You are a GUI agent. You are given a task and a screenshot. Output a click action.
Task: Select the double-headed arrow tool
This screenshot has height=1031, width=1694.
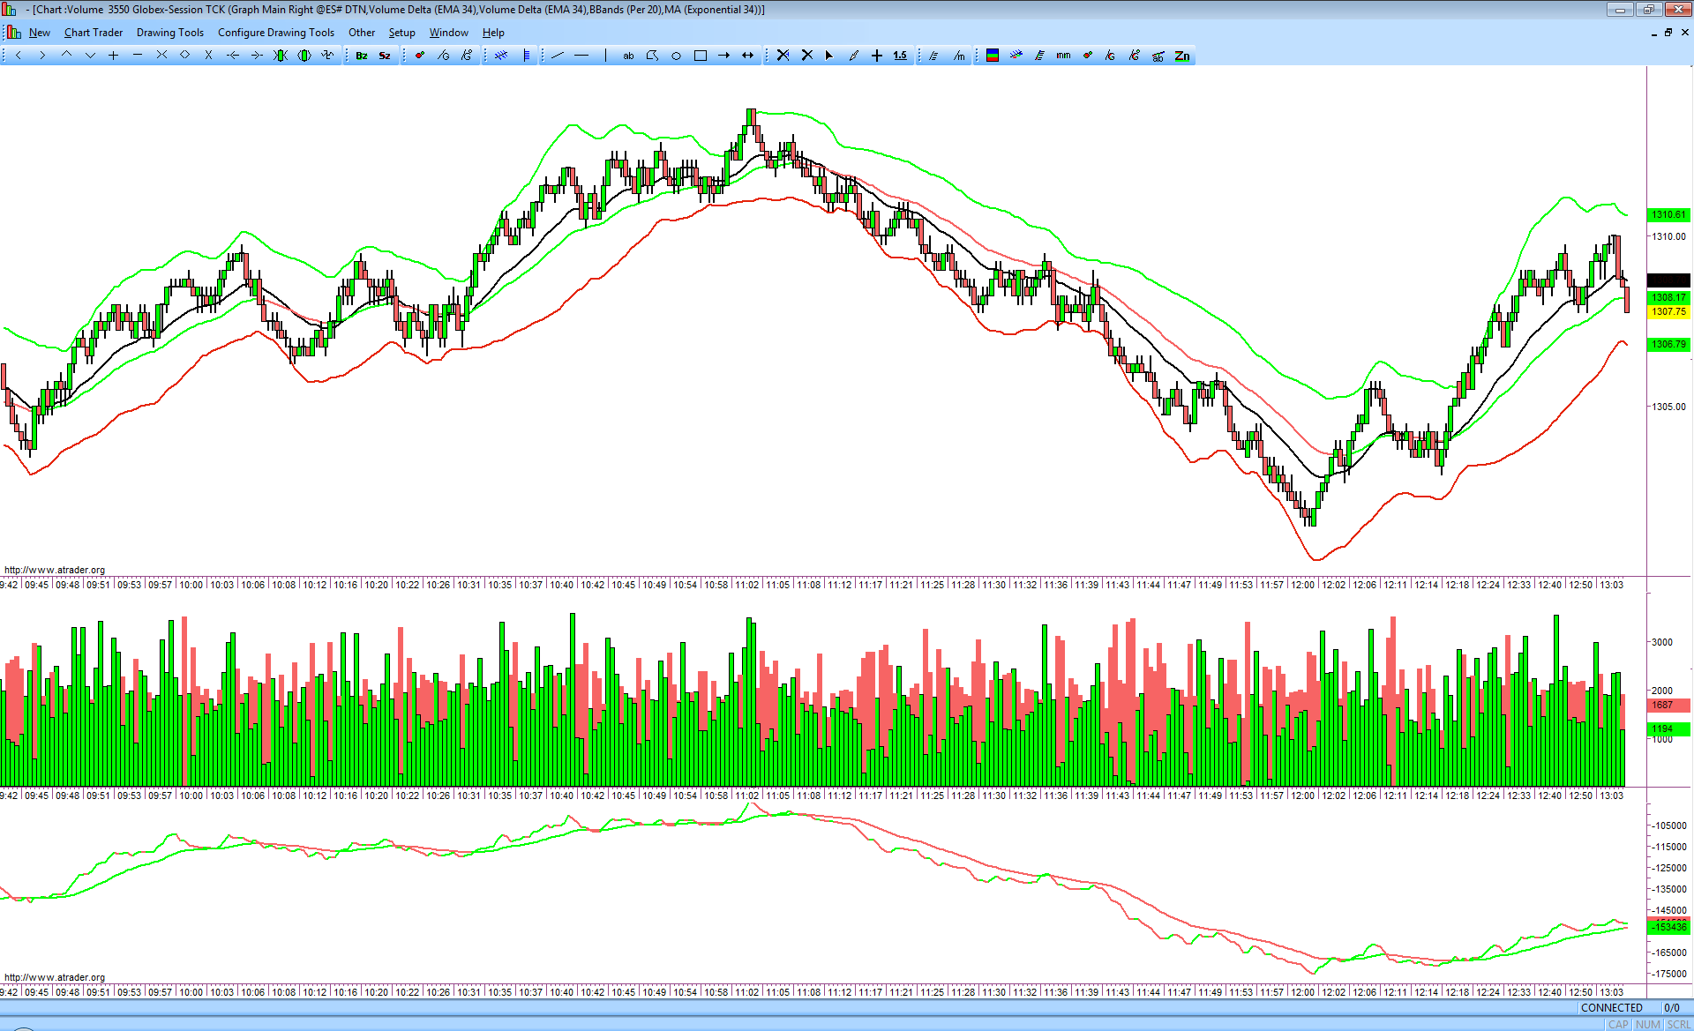748,56
